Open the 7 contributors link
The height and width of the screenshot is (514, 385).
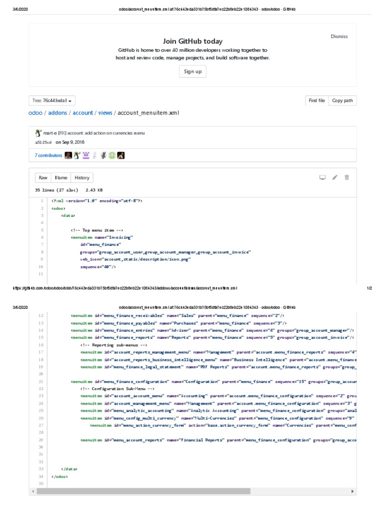tap(48, 156)
